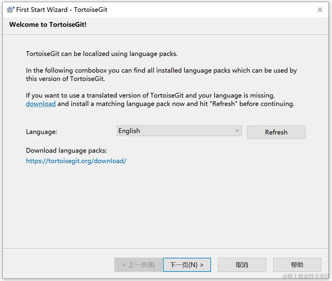Click text "TortoiseGit can be localized using language packs."
The width and height of the screenshot is (332, 281).
click(x=102, y=54)
